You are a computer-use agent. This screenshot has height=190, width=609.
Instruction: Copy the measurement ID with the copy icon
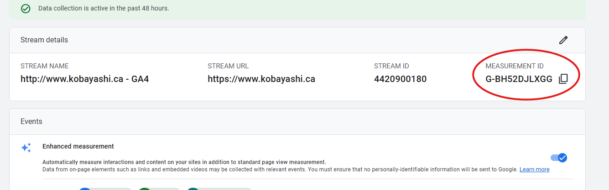click(563, 79)
